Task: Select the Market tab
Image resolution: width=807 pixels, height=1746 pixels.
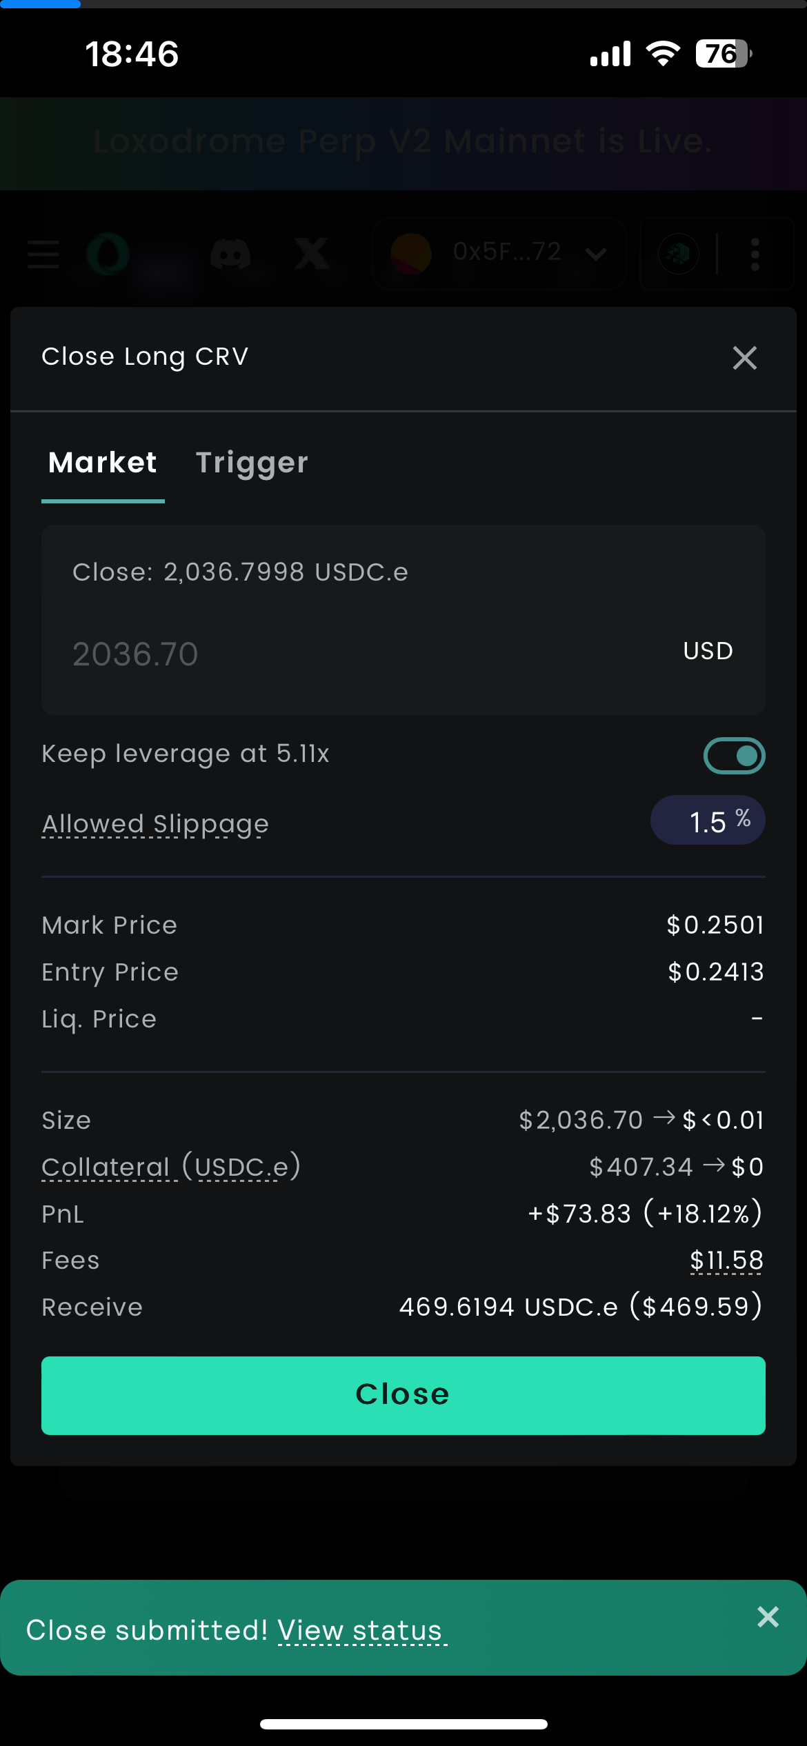Action: tap(103, 463)
